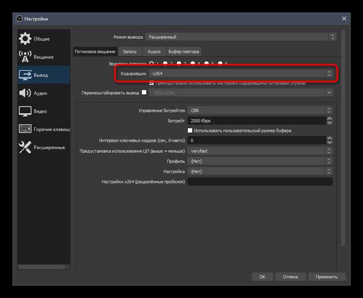Open the Общие settings gear icon
This screenshot has height=298, width=363.
[x=25, y=39]
